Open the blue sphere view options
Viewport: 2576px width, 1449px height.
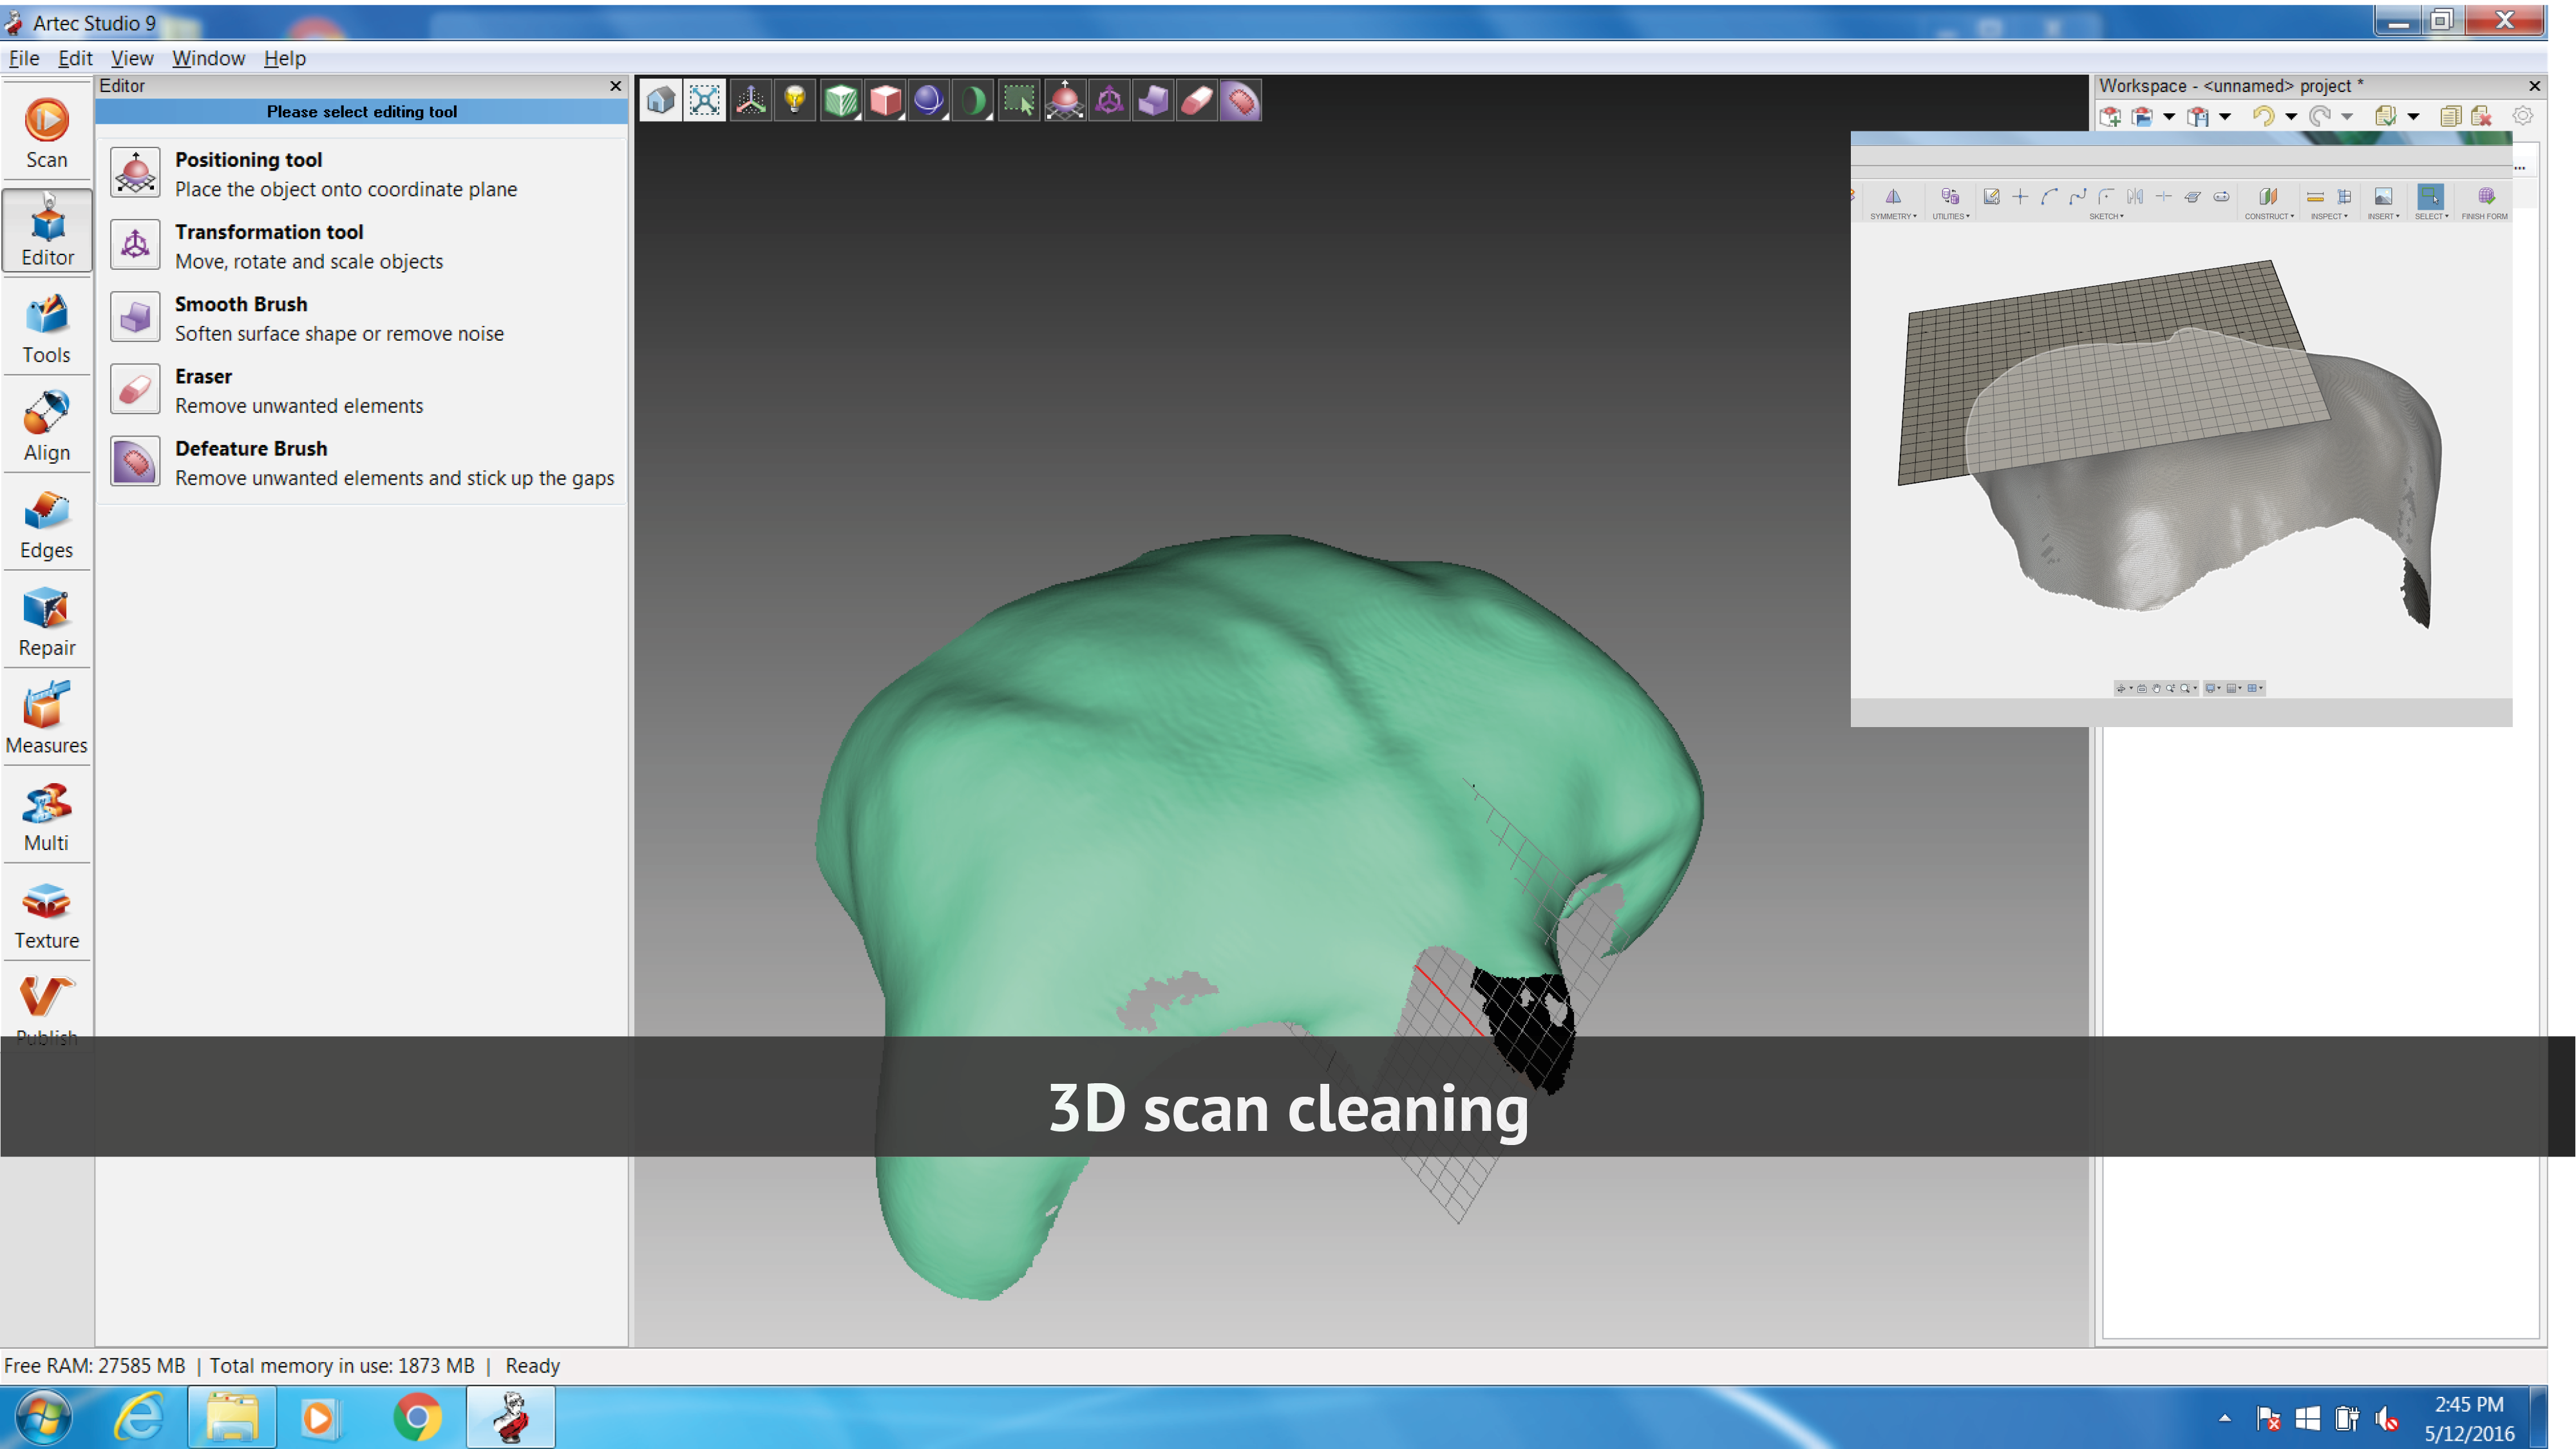pos(929,100)
